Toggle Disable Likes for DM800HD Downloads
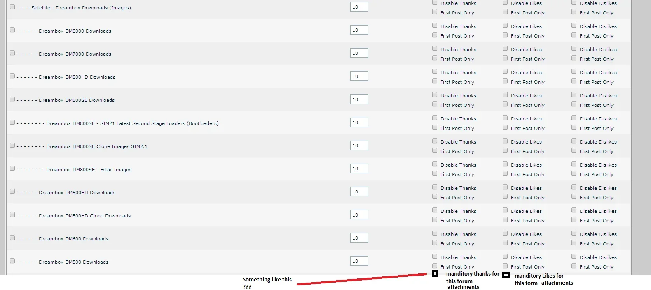This screenshot has height=290, width=651. click(505, 71)
